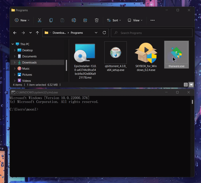Image resolution: width=201 pixels, height=183 pixels.
Task: Go forward with the right arrow
Action: click(x=23, y=33)
